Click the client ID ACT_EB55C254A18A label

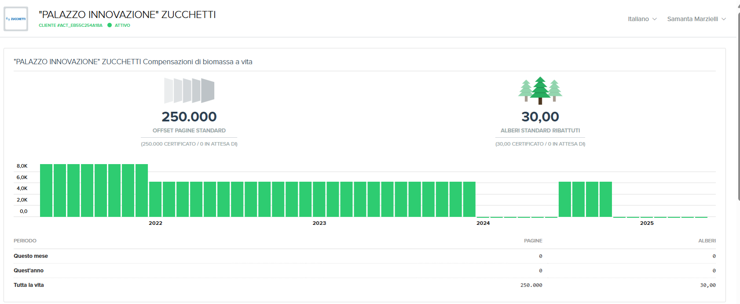pos(70,26)
